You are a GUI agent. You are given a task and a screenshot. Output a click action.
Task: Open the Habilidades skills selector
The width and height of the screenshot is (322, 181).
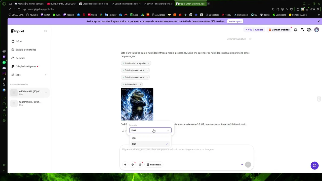click(154, 165)
